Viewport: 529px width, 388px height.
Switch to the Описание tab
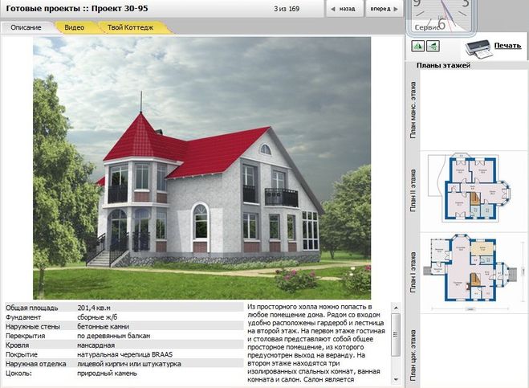pos(27,27)
